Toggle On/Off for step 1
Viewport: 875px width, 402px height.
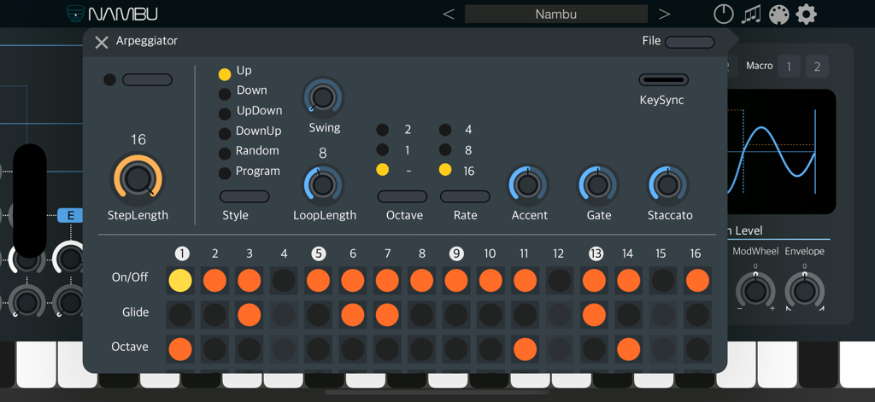tap(180, 281)
